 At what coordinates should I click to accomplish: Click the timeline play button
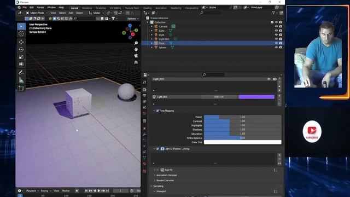tap(98, 191)
